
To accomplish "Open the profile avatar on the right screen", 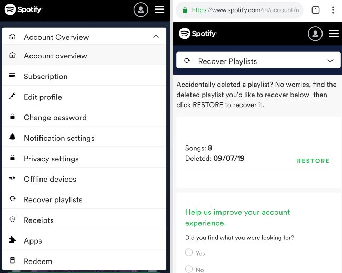I will click(315, 34).
